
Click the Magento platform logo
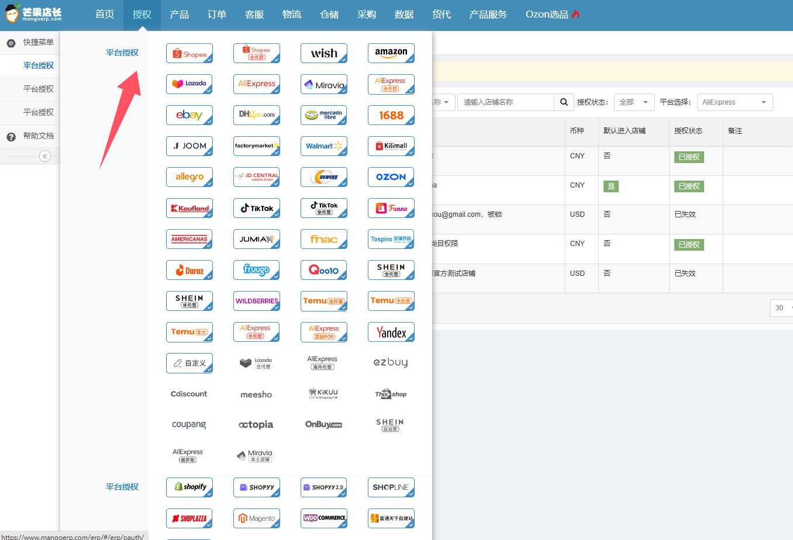(x=257, y=518)
